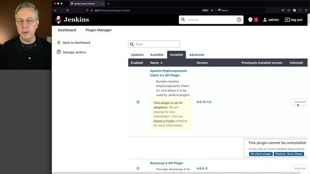
Task: Select the Update Center [Jenkins] browser tab
Action: [87, 3]
